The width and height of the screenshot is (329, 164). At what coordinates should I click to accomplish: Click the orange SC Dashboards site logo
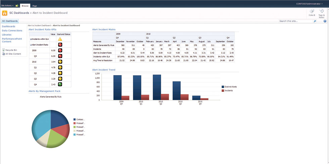5,13
